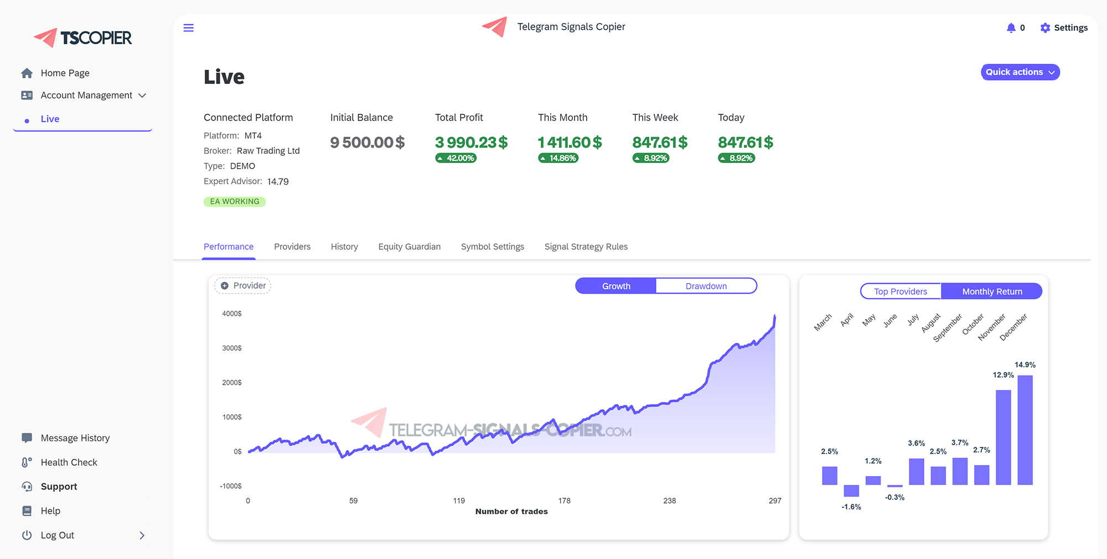The image size is (1107, 559).
Task: Switch to Signal Strategy Rules tab
Action: click(x=586, y=247)
